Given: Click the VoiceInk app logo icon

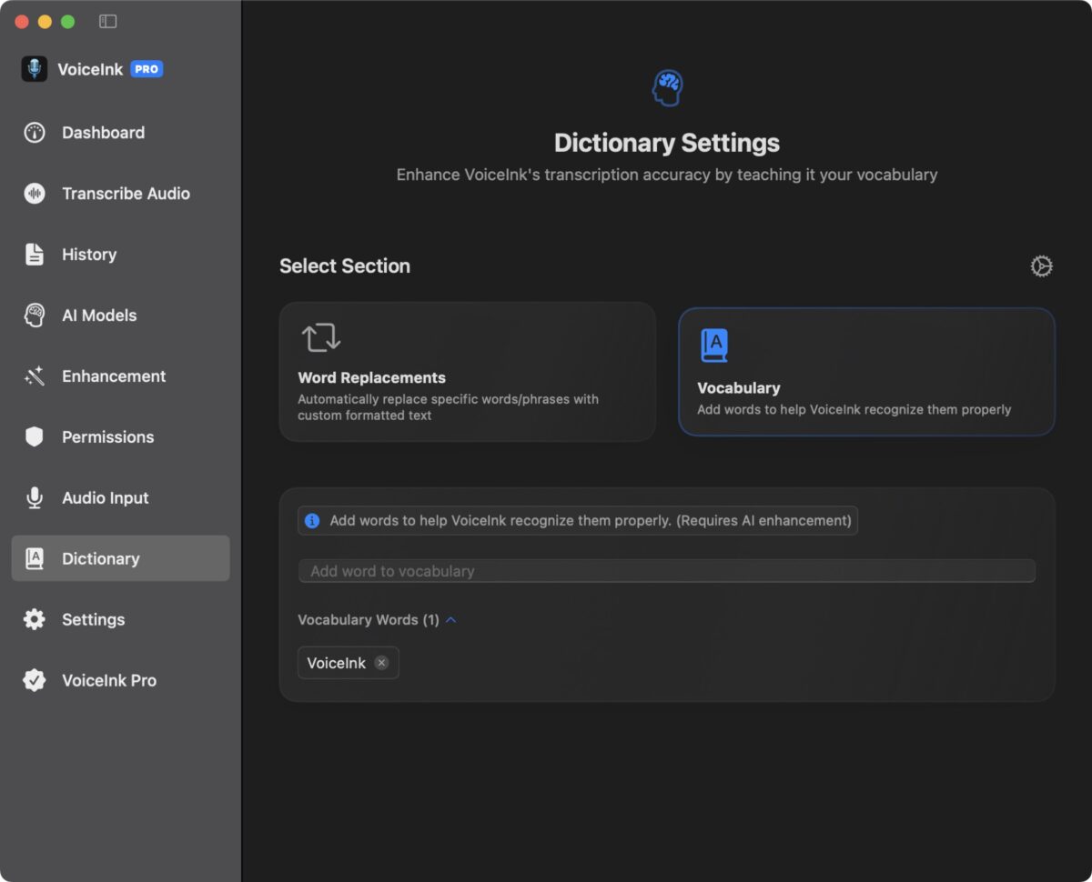Looking at the screenshot, I should [x=35, y=69].
